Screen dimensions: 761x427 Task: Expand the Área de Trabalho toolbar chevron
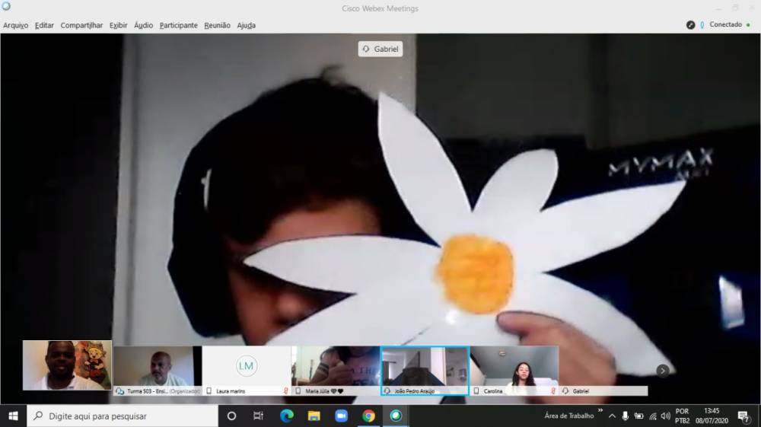click(600, 411)
